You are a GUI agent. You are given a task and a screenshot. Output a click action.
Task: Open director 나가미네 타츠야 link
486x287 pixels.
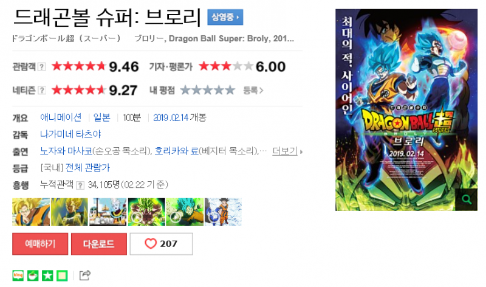tap(70, 134)
